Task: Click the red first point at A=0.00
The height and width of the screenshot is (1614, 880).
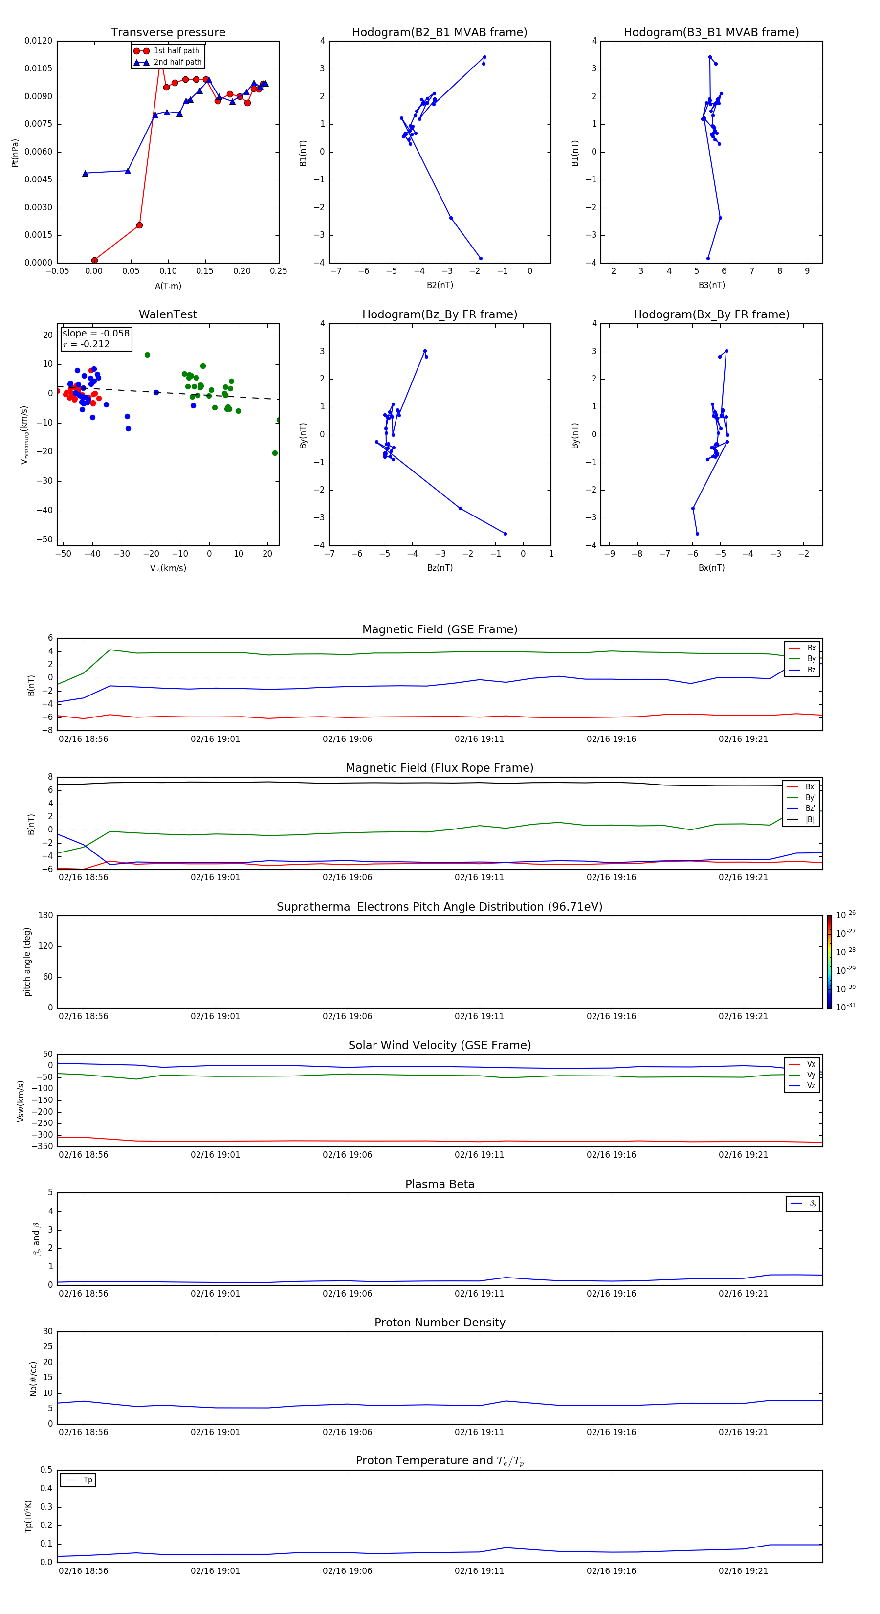Action: click(94, 260)
